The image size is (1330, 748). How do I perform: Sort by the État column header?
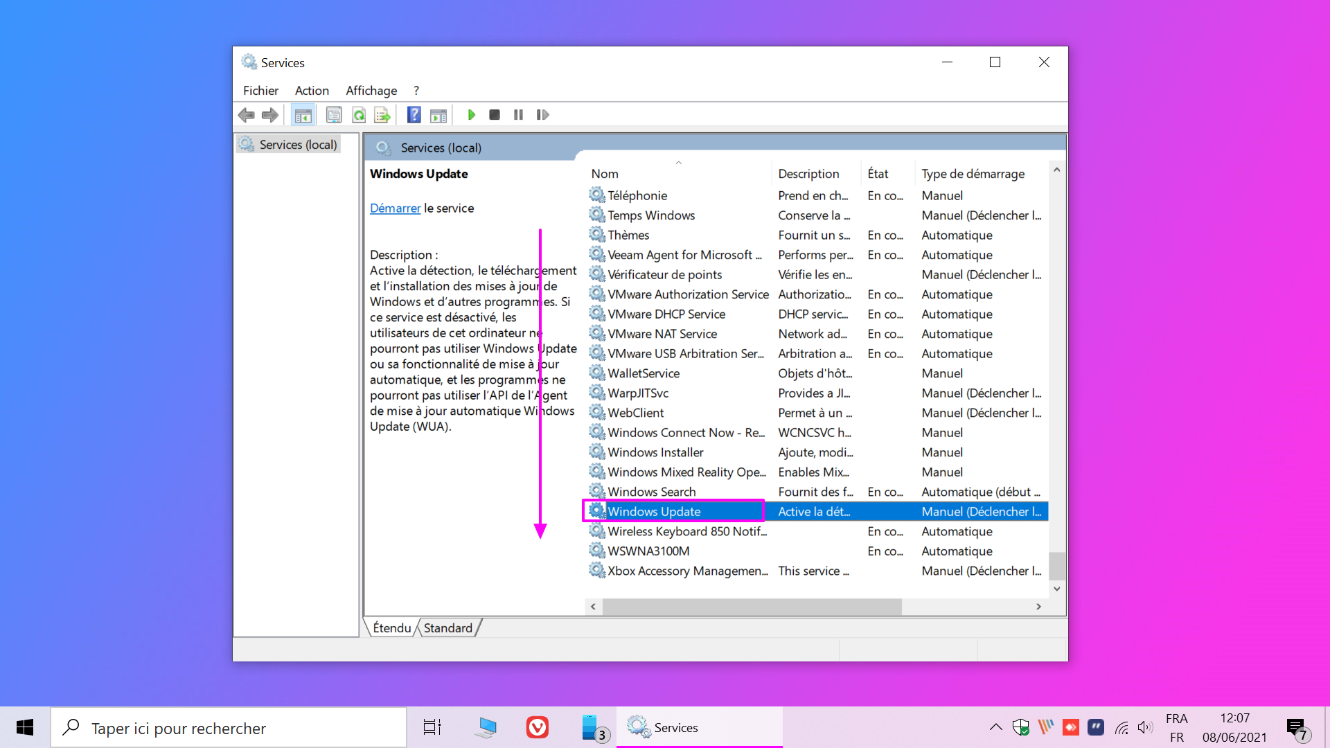click(x=878, y=174)
